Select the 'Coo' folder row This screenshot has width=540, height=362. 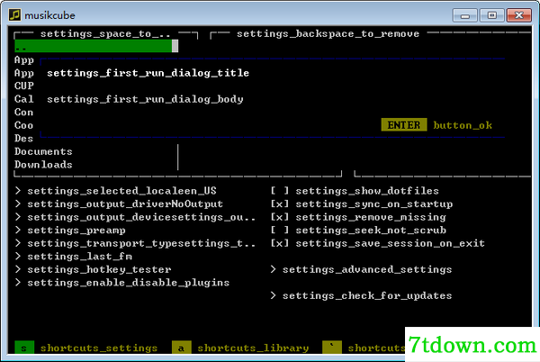[23, 125]
